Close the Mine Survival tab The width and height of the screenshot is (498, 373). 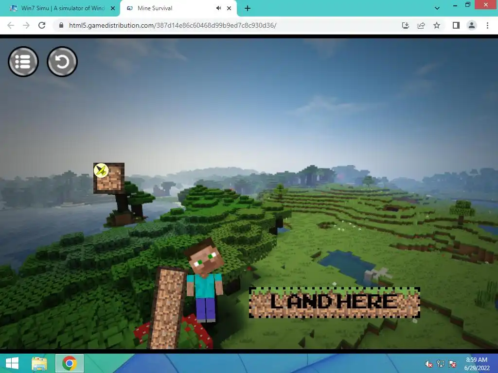(229, 8)
